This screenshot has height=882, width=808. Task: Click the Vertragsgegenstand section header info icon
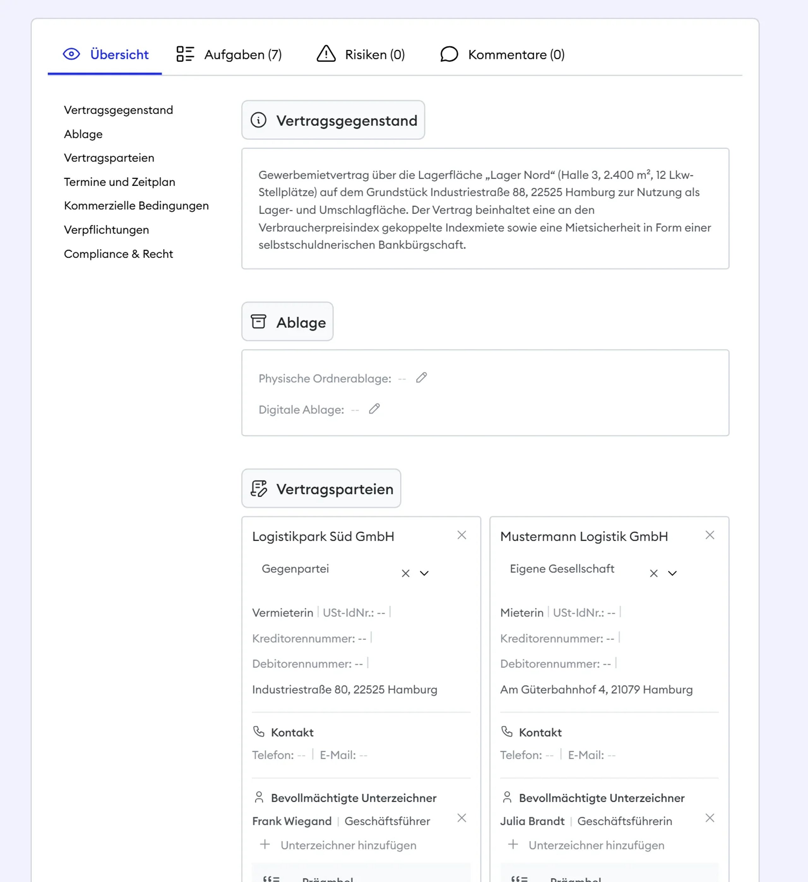coord(258,120)
